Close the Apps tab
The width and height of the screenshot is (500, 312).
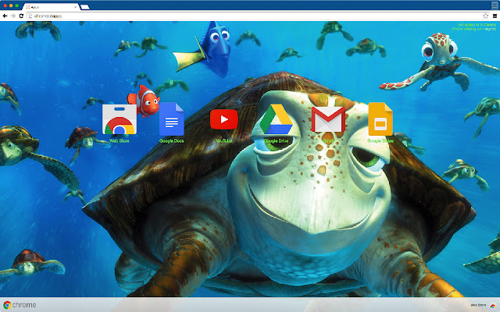pyautogui.click(x=75, y=7)
